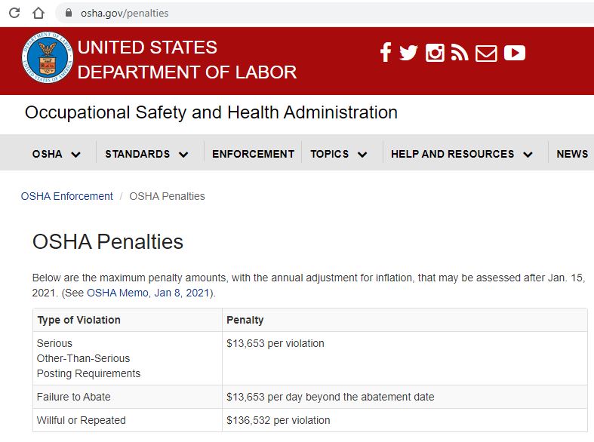
Task: Open the RSS feed icon
Action: (x=460, y=53)
